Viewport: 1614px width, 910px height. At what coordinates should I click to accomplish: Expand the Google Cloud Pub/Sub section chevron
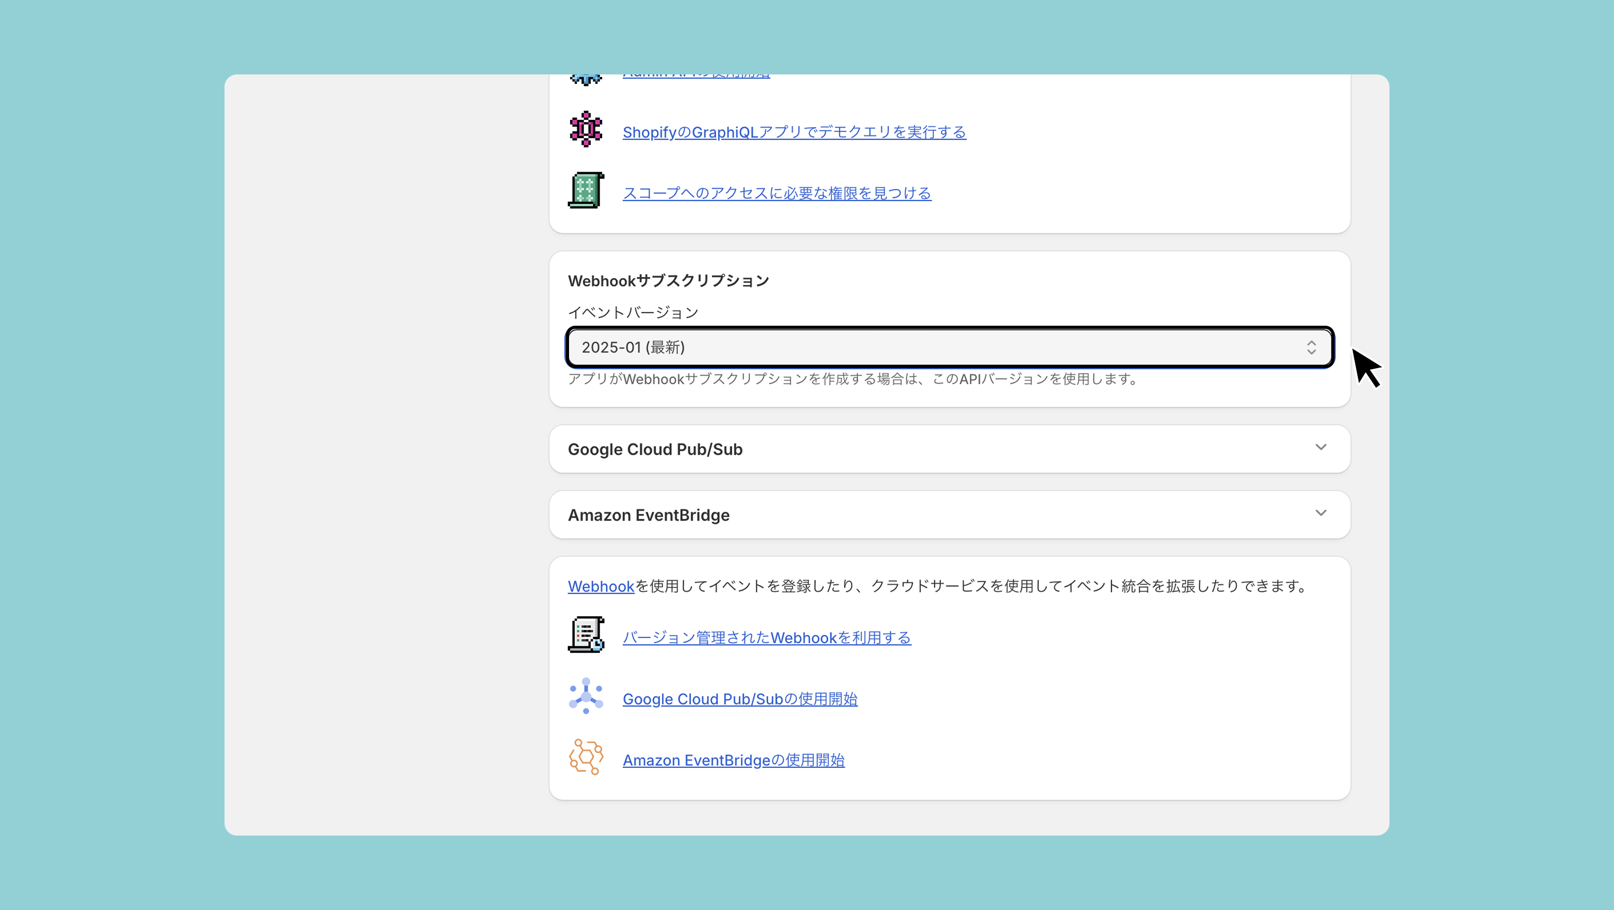(1320, 447)
